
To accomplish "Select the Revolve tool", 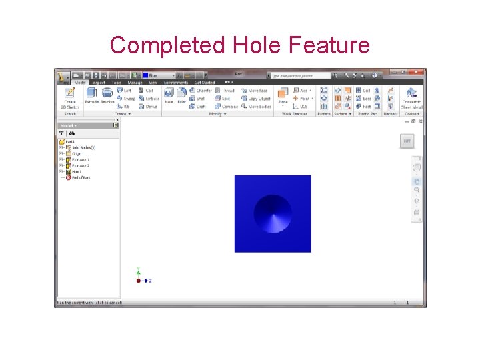I will (x=107, y=95).
